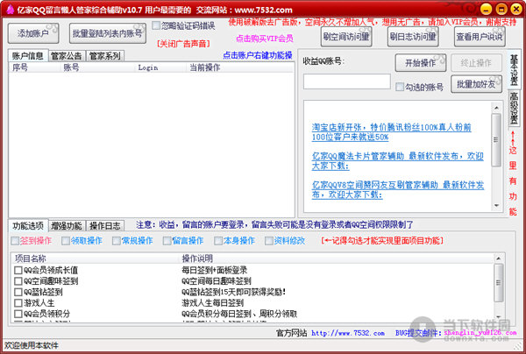Image resolution: width=526 pixels, height=354 pixels.
Task: Open the 点击购买VIP会员 link
Action: tap(265, 39)
